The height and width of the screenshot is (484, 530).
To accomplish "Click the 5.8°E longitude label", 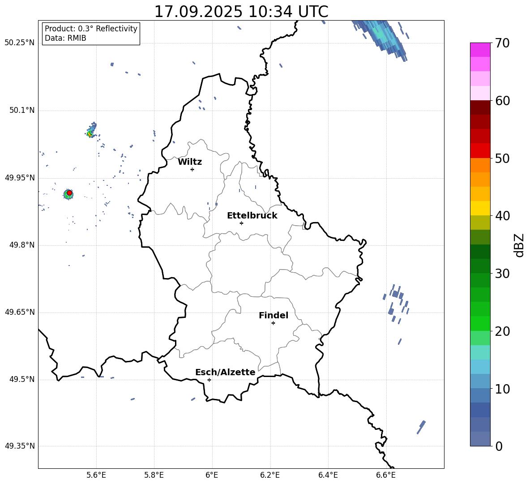I will (x=154, y=475).
